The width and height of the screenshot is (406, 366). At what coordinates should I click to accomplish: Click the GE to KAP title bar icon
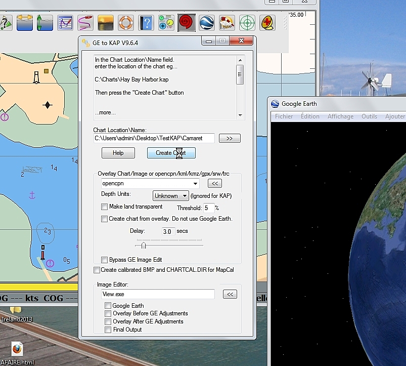click(86, 43)
